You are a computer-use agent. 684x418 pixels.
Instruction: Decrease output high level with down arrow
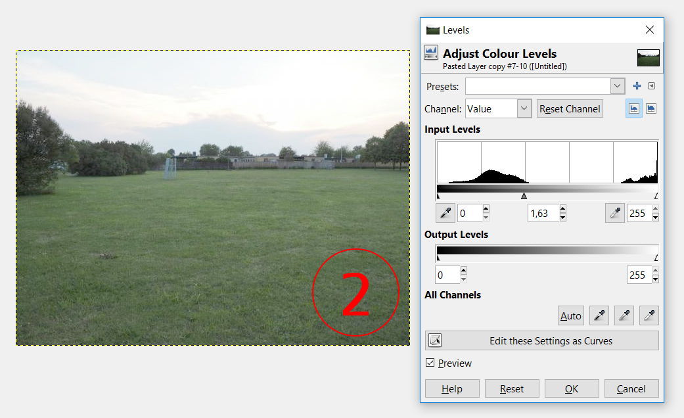click(x=655, y=279)
